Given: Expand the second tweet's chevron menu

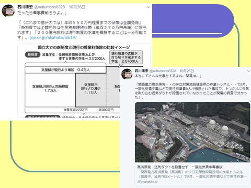Looking at the screenshot, I should [249, 71].
